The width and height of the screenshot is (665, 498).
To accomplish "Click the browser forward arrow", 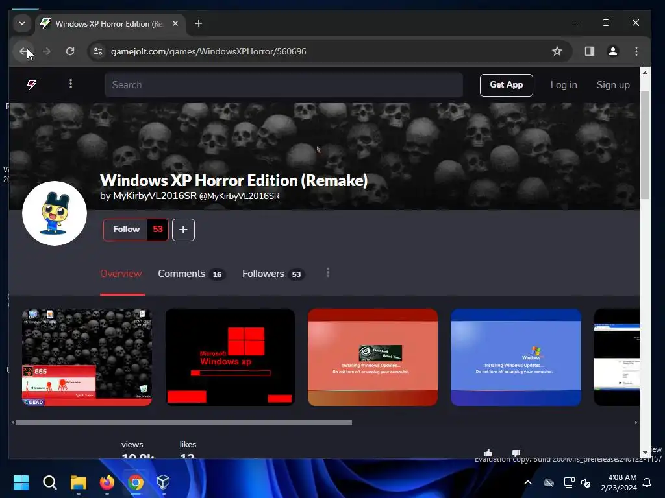I will (47, 51).
